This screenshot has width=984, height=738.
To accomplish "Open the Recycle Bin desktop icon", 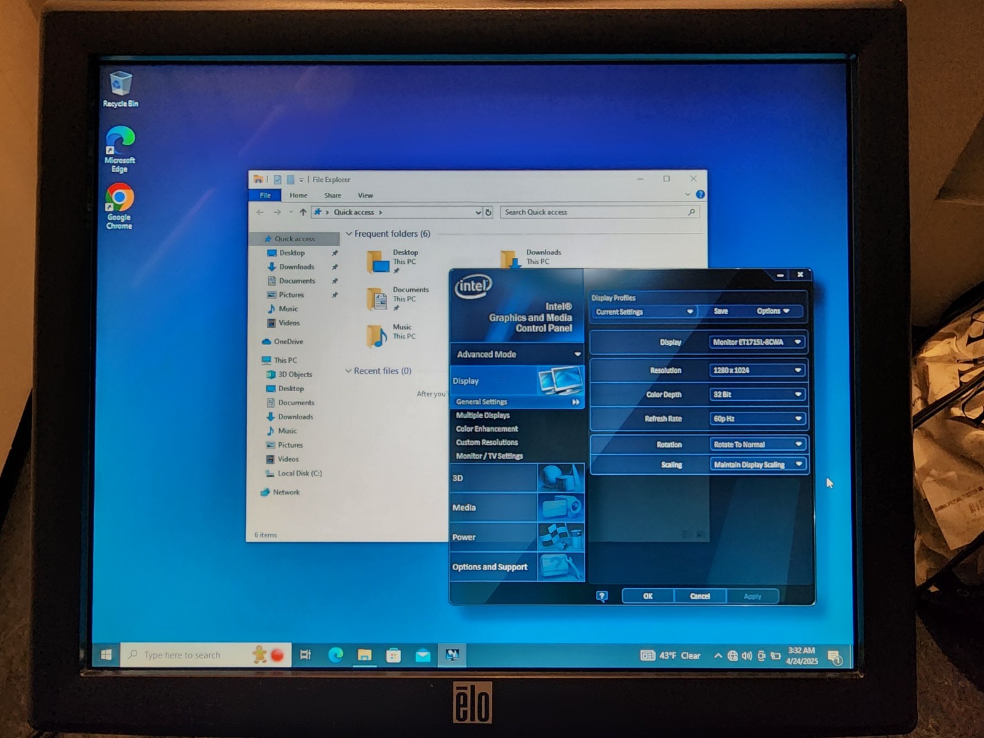I will coord(121,89).
